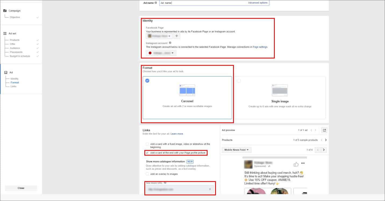Screen dimensions: 385x201
Task: Click the Instagram account info icon
Action: pos(170,43)
